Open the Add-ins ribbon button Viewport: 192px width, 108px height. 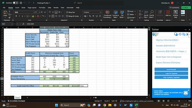[x=168, y=13]
